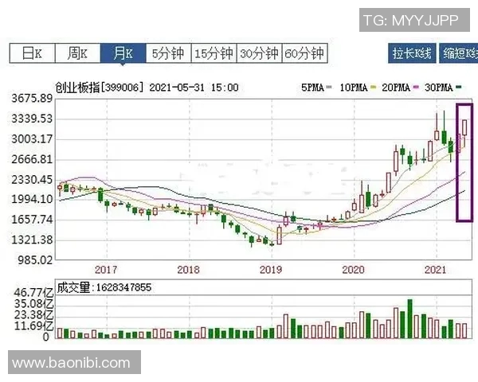Click the 2330.45 price axis label
The width and height of the screenshot is (478, 382).
[x=32, y=179]
